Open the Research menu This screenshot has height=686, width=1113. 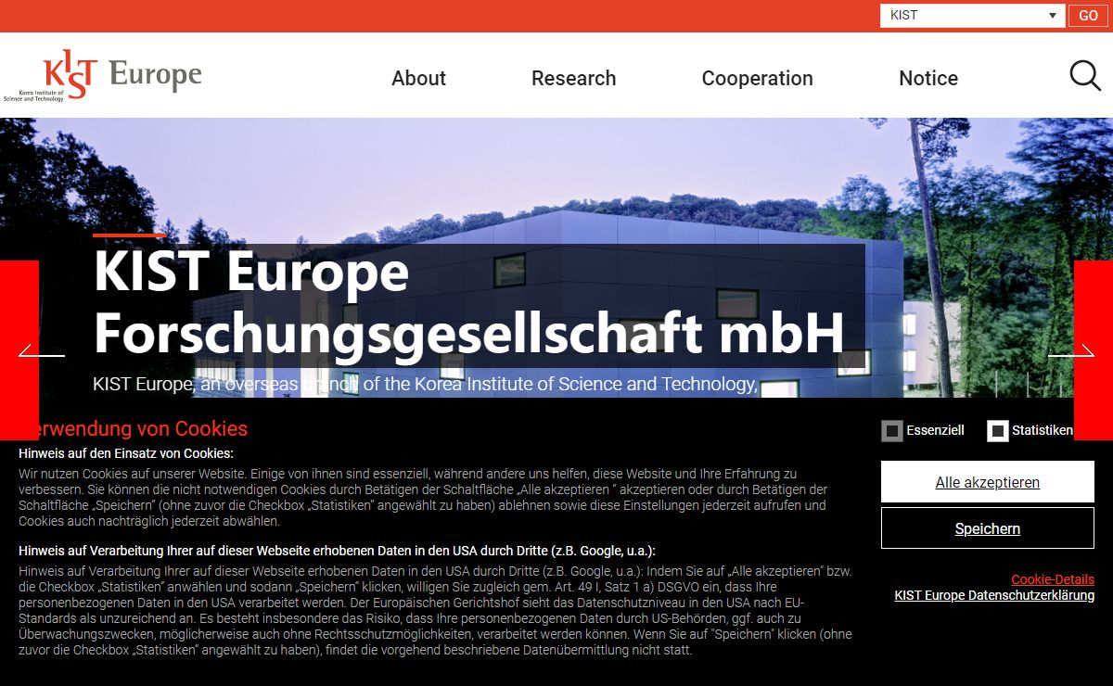pyautogui.click(x=573, y=78)
